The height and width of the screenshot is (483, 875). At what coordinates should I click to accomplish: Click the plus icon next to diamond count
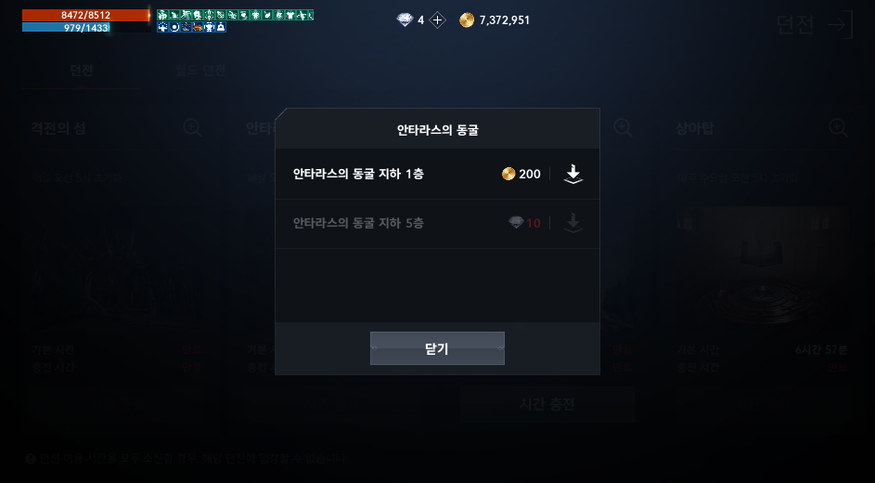click(438, 20)
